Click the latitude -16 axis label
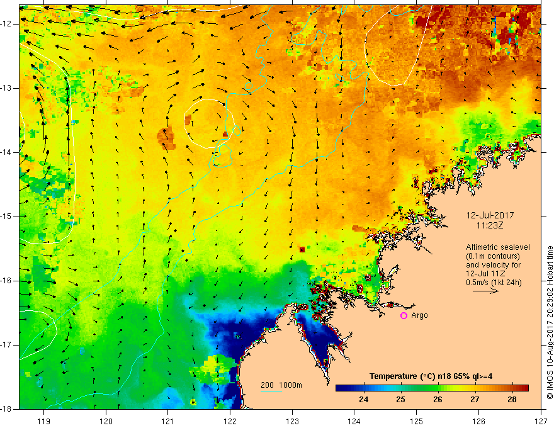Viewport: 554px width, 428px height. click(x=7, y=281)
